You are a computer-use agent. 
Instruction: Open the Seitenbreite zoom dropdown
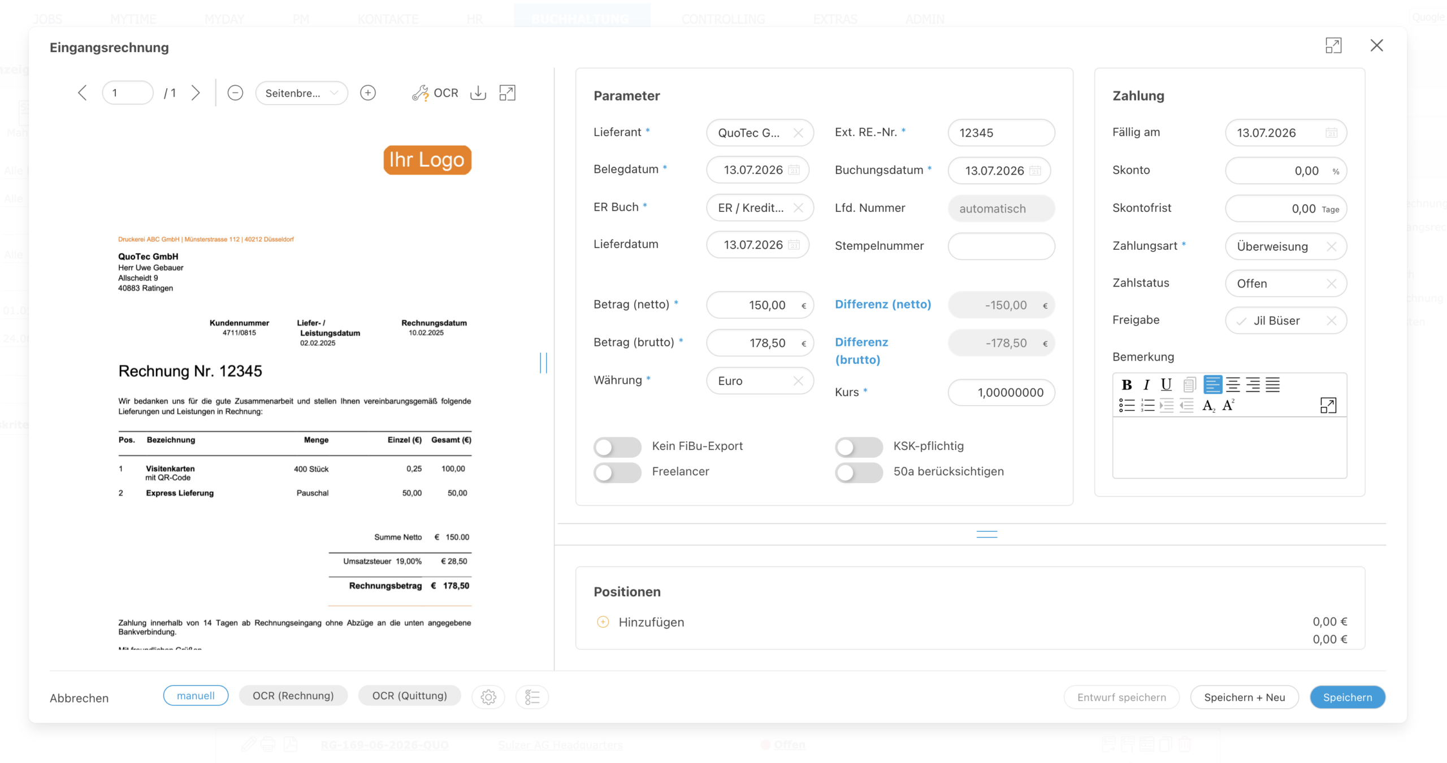click(x=301, y=93)
